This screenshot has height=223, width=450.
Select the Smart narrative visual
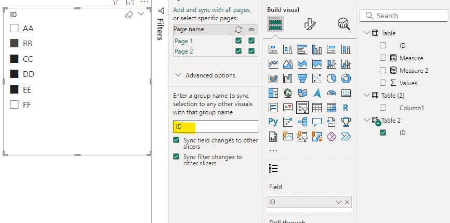click(331, 122)
